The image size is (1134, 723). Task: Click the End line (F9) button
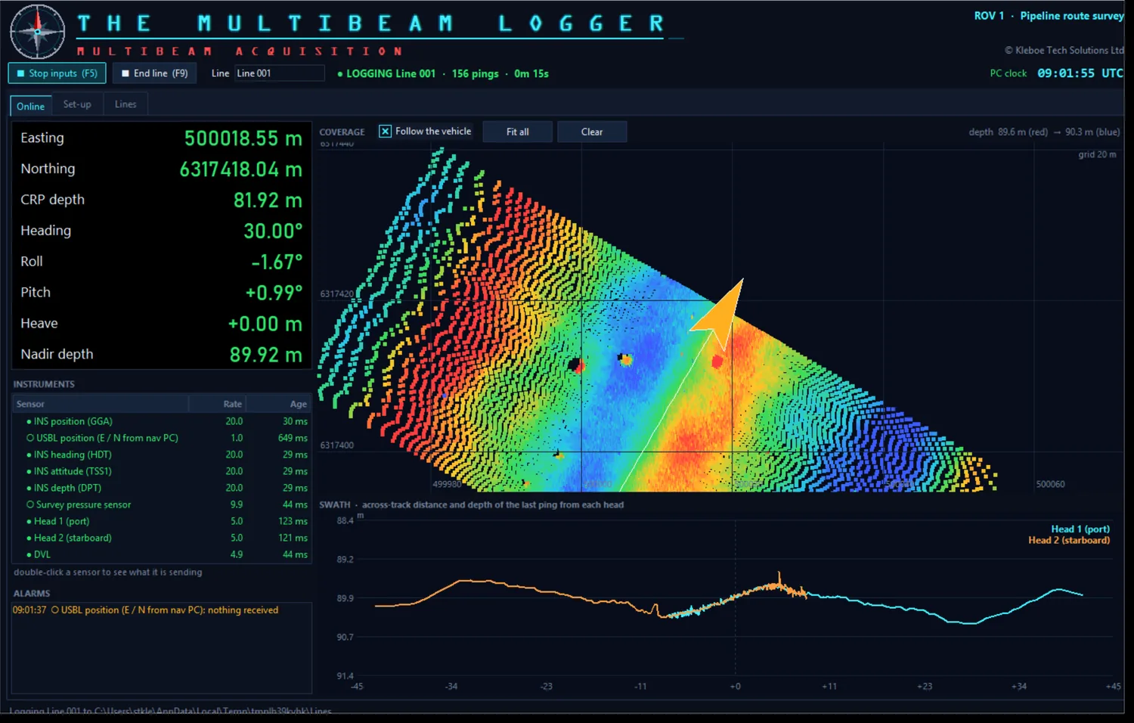point(155,73)
